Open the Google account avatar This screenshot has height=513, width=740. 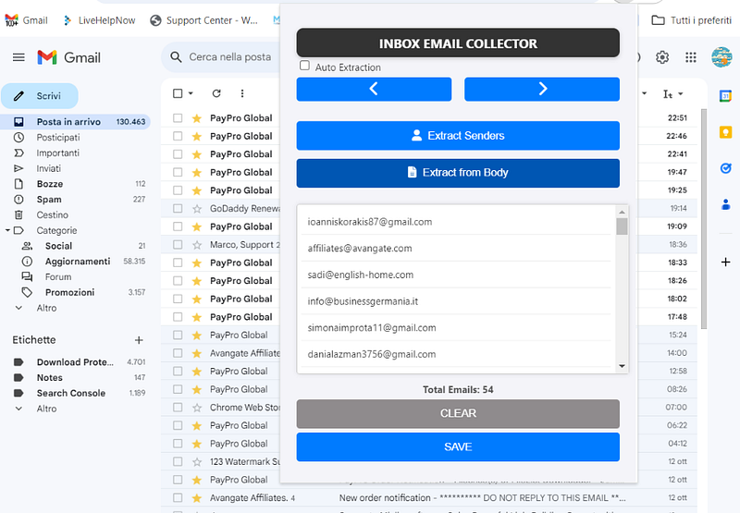pyautogui.click(x=721, y=57)
